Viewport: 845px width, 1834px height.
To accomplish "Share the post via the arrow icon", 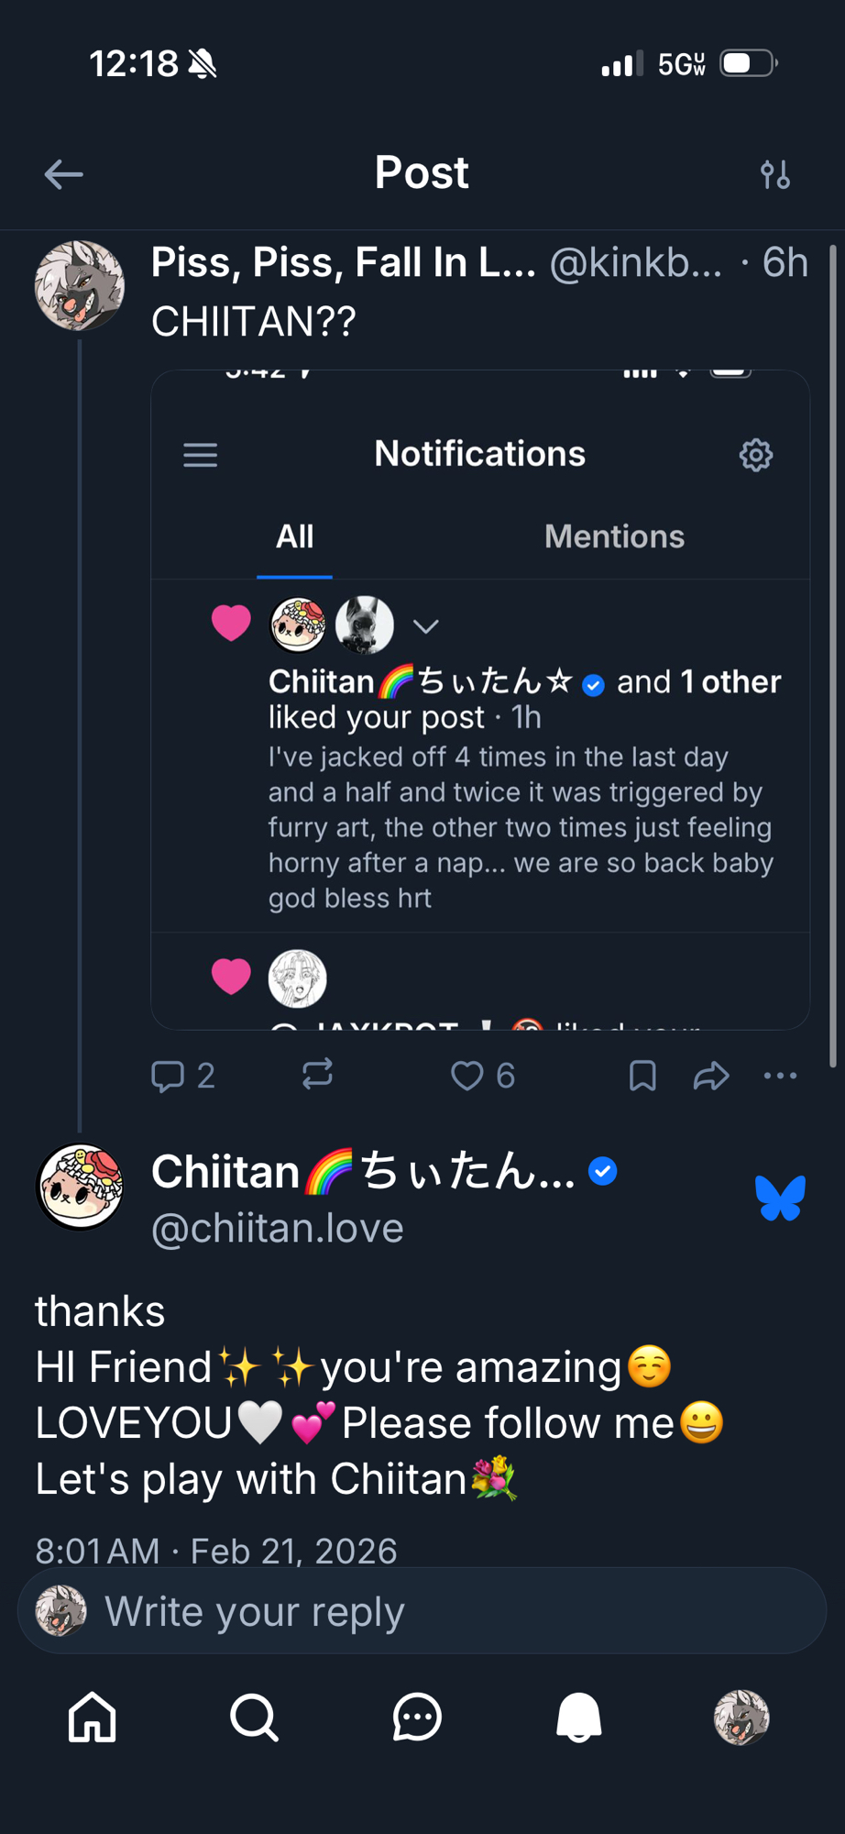I will 711,1076.
